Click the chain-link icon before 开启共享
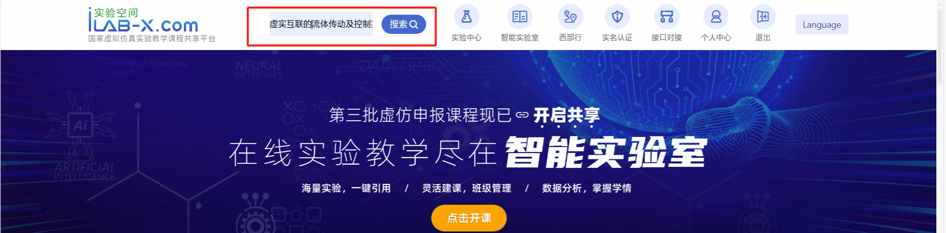The width and height of the screenshot is (946, 233). [x=522, y=115]
